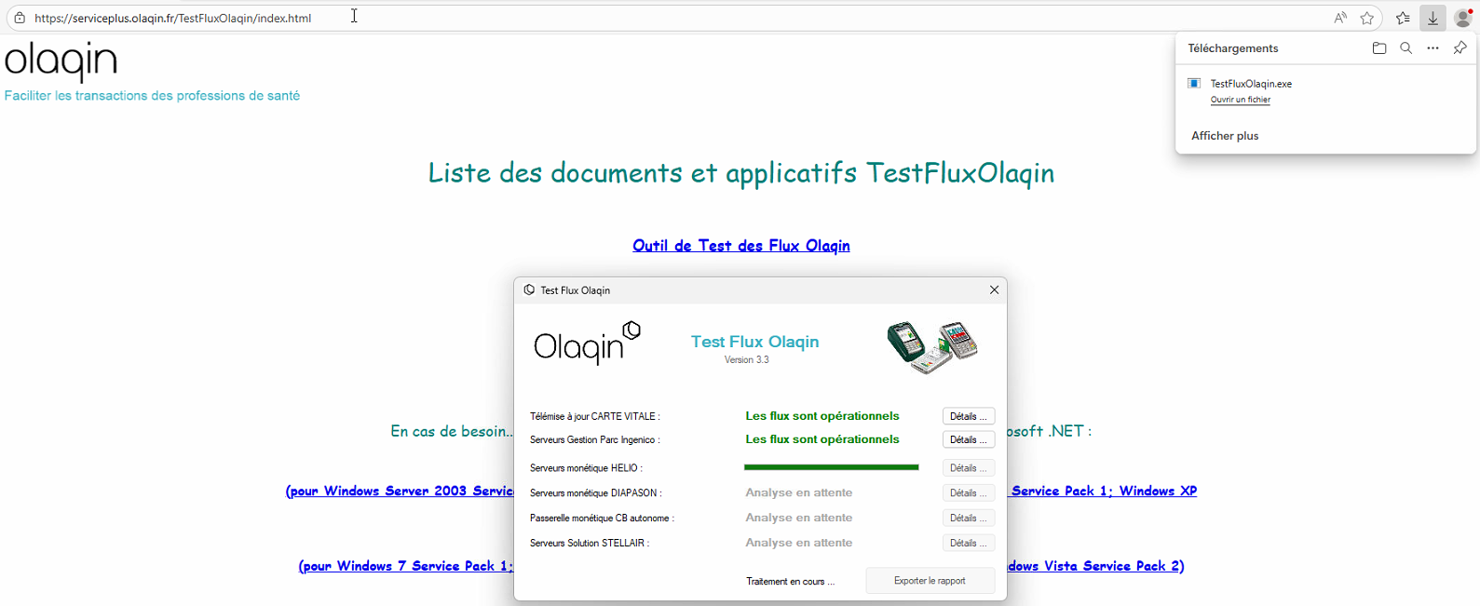Viewport: 1480px width, 606px height.
Task: Click 'Afficher plus' in downloads panel
Action: pos(1225,136)
